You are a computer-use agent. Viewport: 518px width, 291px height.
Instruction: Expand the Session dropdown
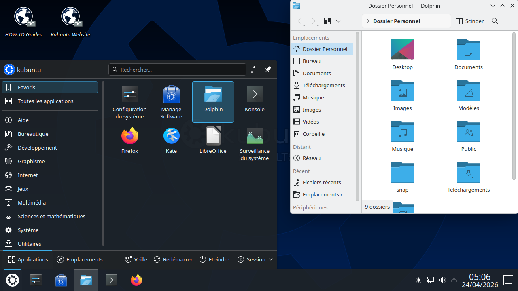[255, 259]
